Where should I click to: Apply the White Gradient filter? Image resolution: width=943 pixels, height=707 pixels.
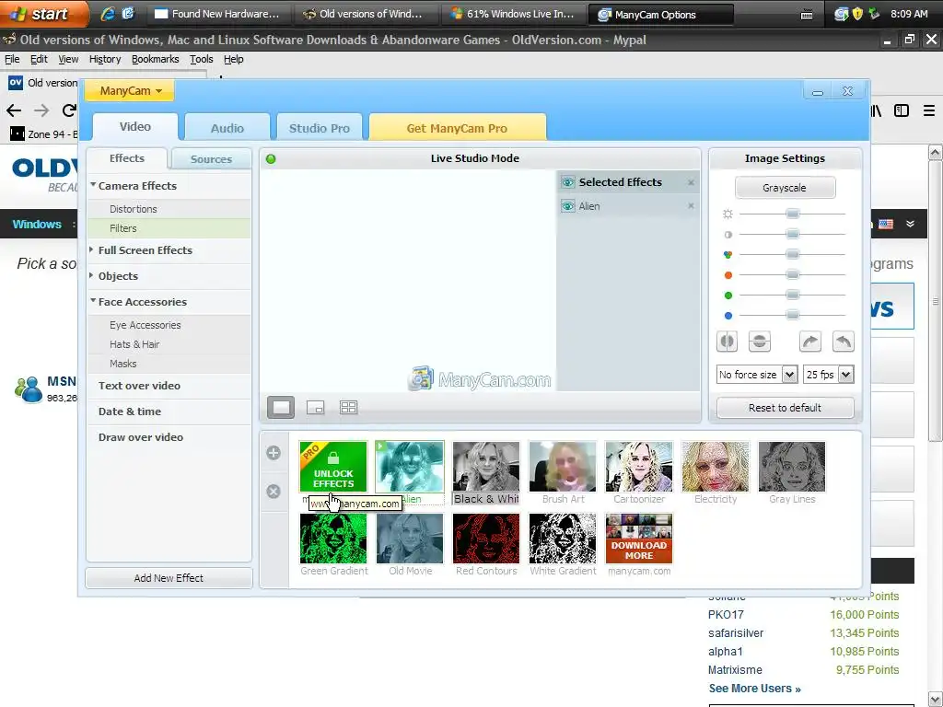563,538
